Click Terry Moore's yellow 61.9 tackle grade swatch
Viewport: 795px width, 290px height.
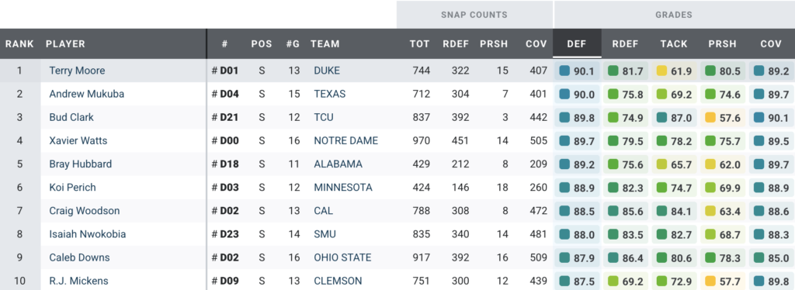coord(661,71)
